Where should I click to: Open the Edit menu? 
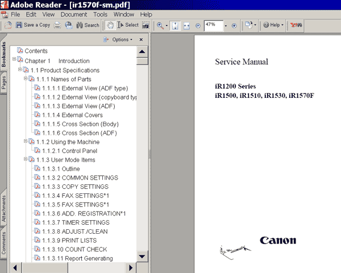[31, 15]
